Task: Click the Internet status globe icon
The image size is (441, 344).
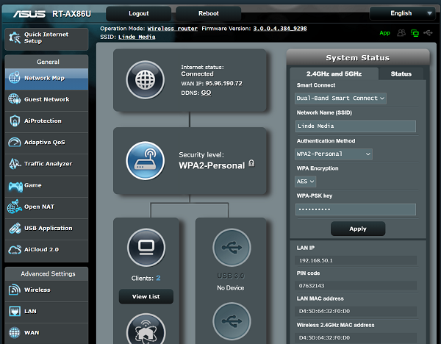Action: [145, 80]
